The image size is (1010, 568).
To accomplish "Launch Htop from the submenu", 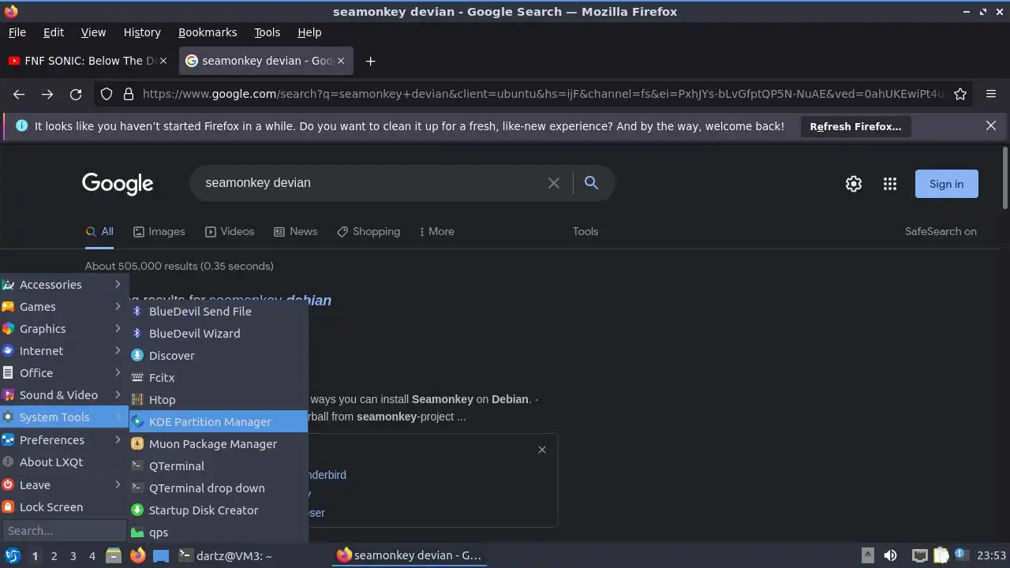I will pos(219,400).
